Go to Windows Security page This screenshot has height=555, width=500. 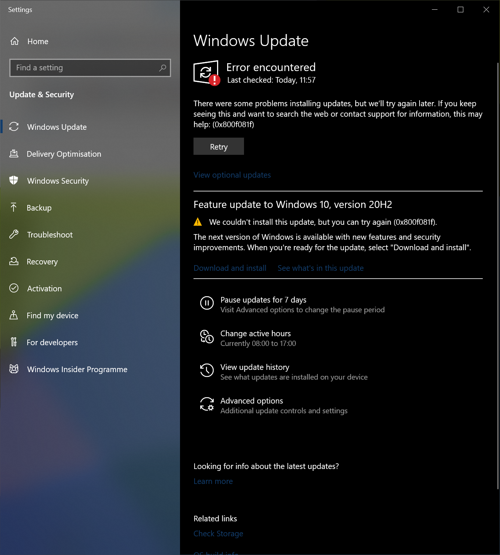point(90,181)
